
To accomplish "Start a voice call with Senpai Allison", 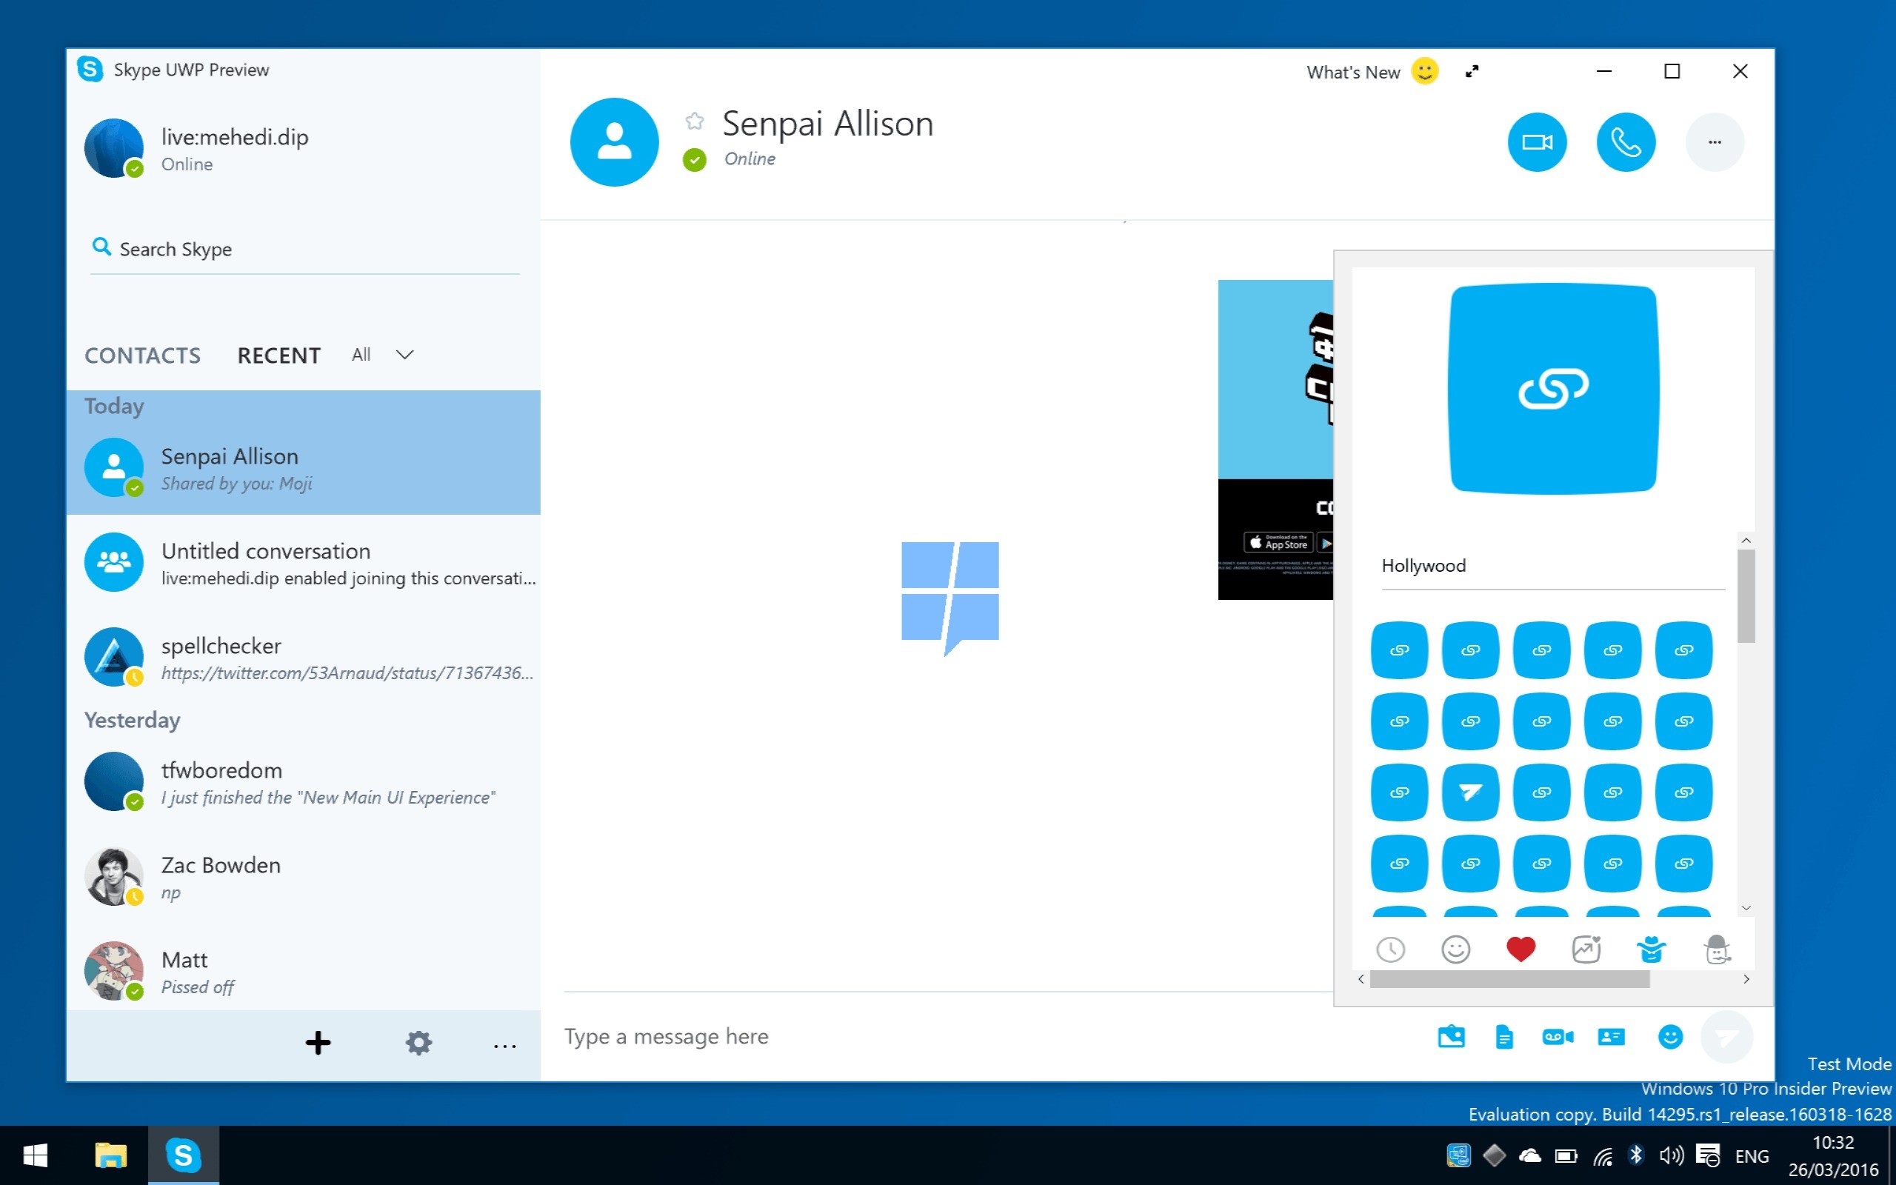I will [1626, 142].
